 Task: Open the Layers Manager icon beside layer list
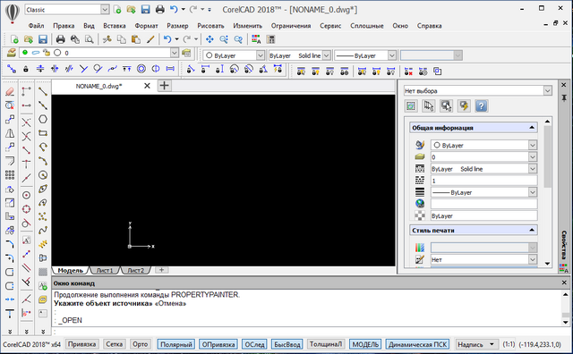pyautogui.click(x=12, y=53)
